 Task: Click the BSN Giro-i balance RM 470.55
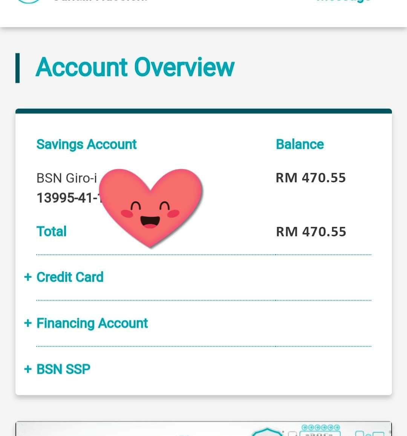pyautogui.click(x=311, y=178)
